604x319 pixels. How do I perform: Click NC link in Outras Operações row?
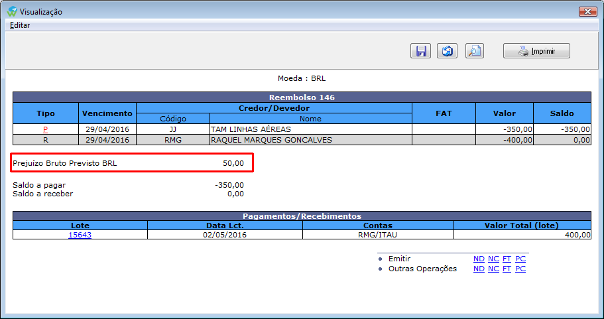(x=493, y=269)
